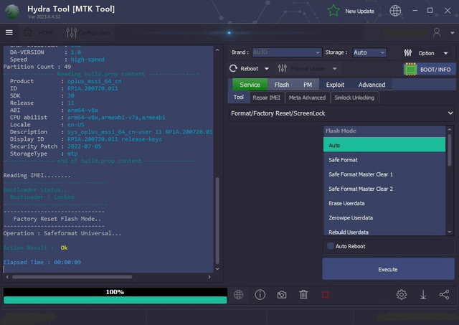The image size is (459, 325).
Task: Open the hamburger menu icon
Action: coord(9,32)
